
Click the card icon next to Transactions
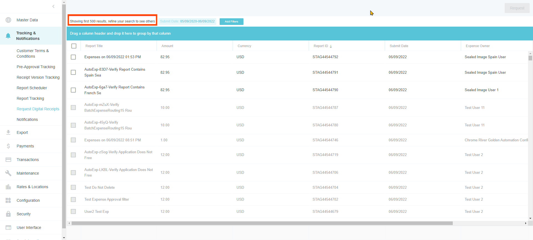[x=8, y=160]
